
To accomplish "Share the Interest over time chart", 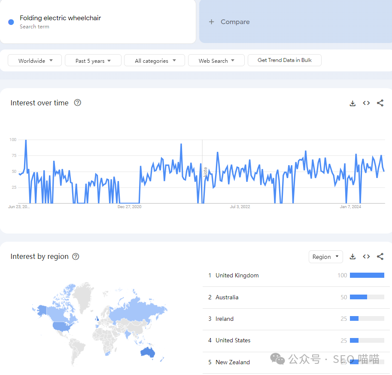I will [380, 103].
